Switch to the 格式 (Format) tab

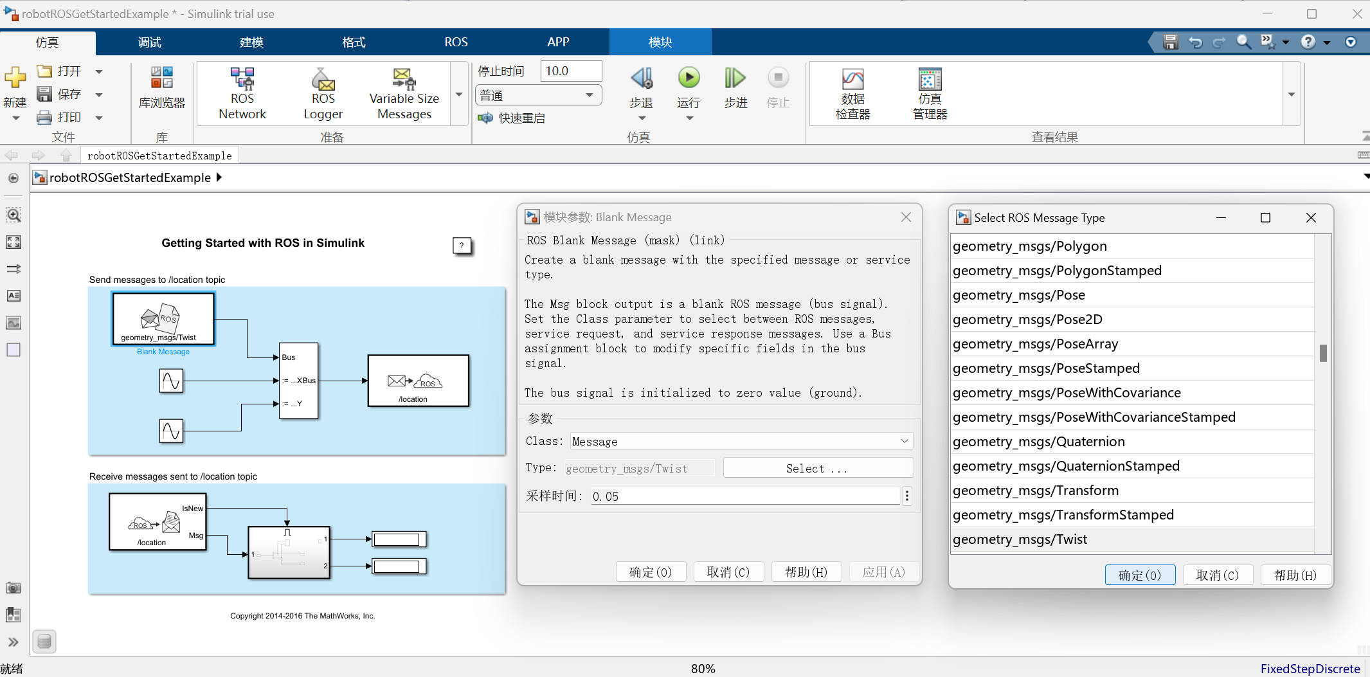[x=354, y=42]
